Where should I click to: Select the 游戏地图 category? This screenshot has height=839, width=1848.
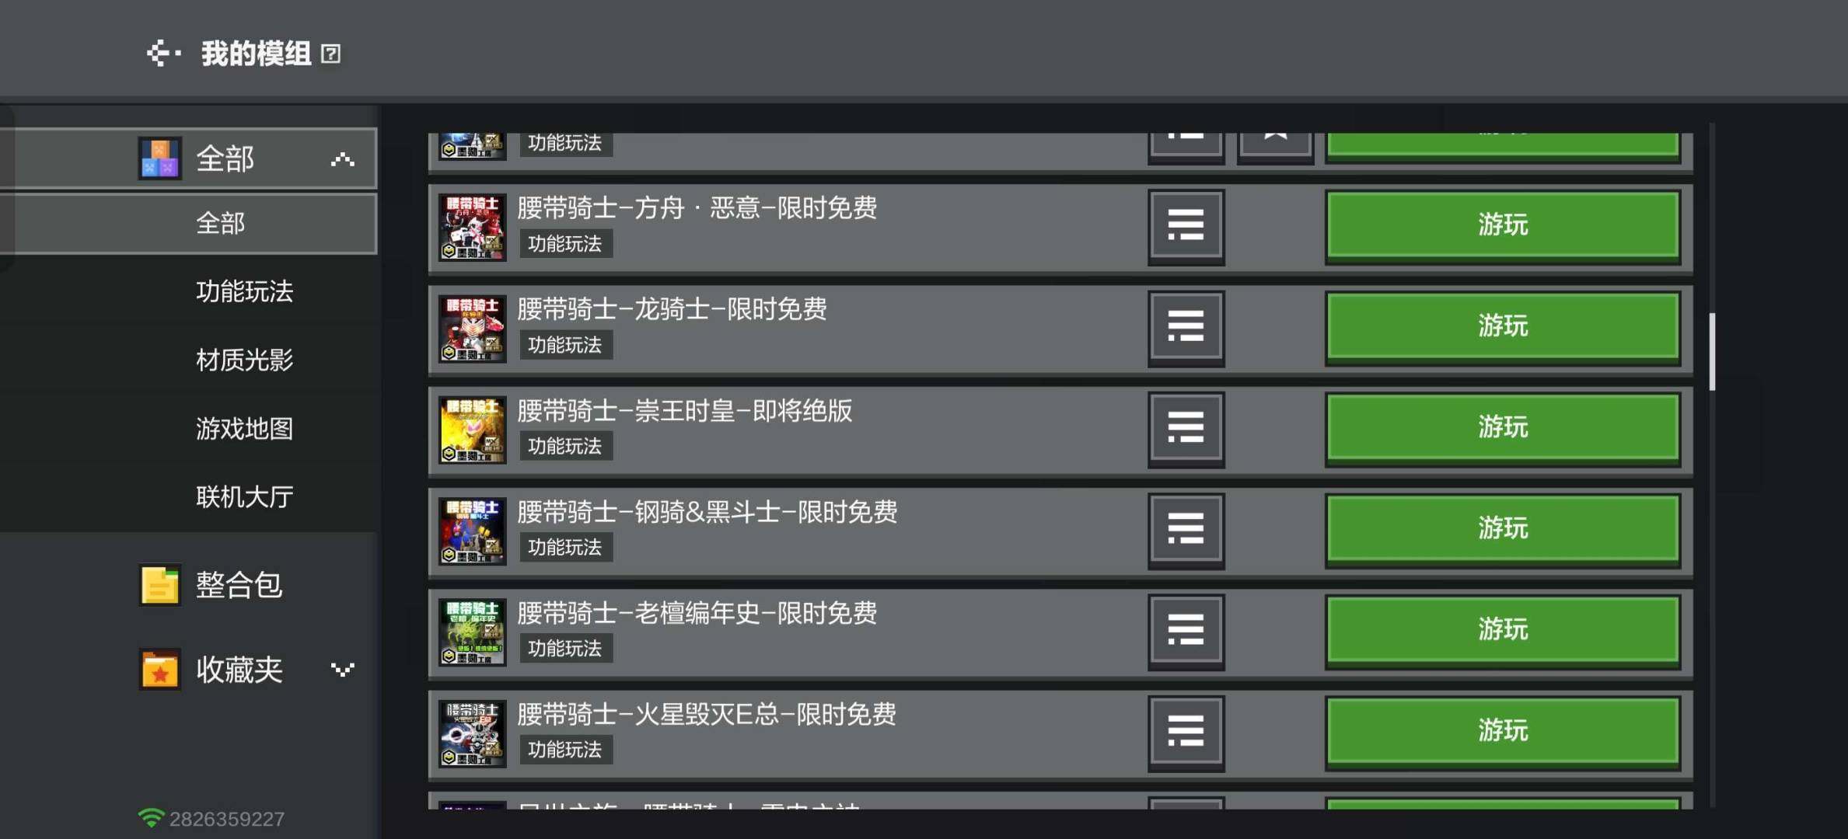(x=244, y=429)
